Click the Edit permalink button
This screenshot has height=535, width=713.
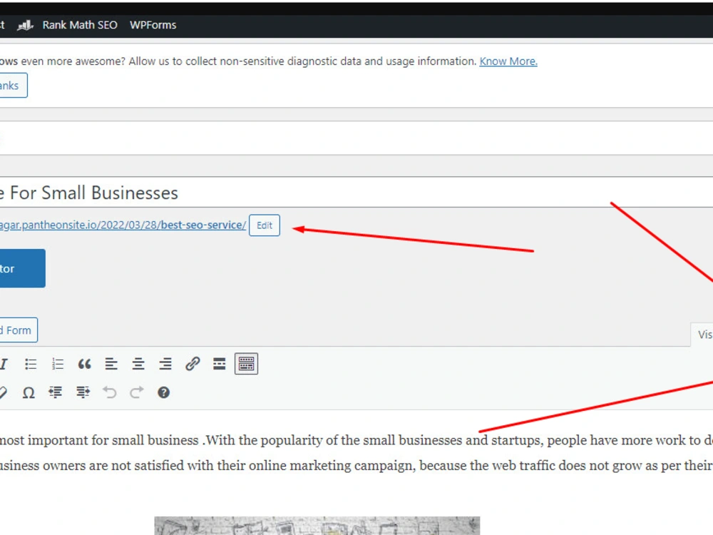(265, 225)
